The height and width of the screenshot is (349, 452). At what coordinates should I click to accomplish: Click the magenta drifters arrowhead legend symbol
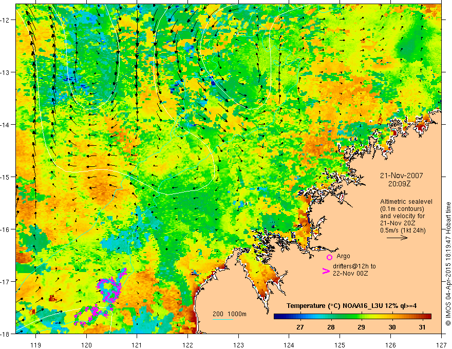(x=326, y=271)
